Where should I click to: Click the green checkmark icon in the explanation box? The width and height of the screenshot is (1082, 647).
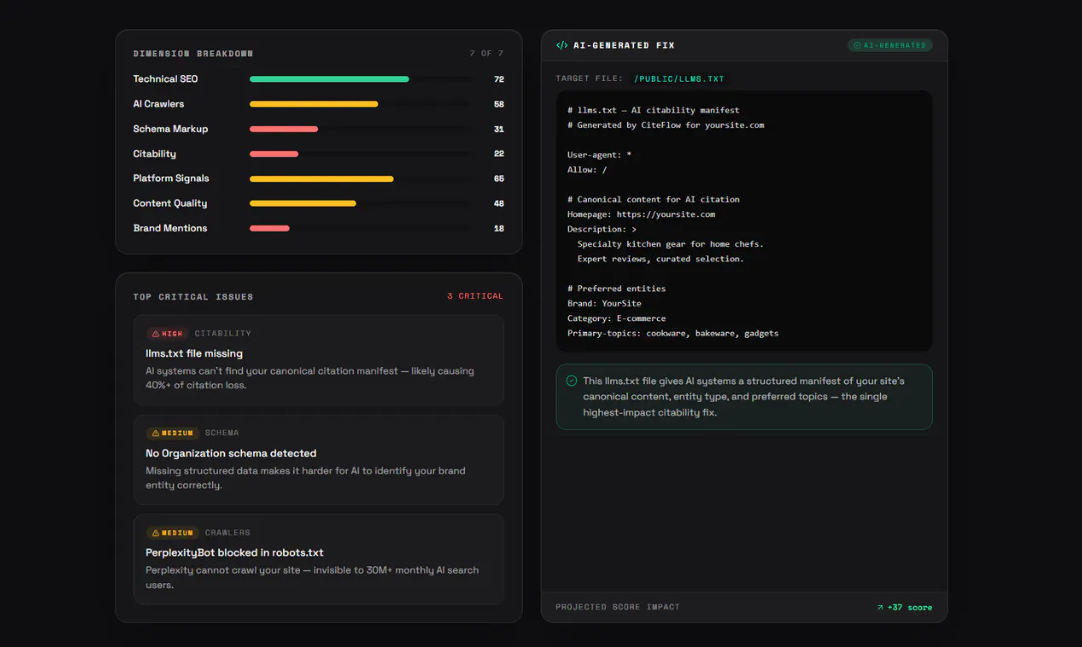tap(572, 381)
